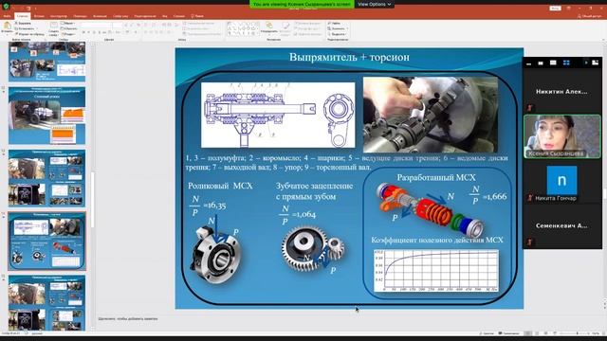This screenshot has height=341, width=607.
Task: Open the Переходы ribbon tab
Action: (80, 16)
